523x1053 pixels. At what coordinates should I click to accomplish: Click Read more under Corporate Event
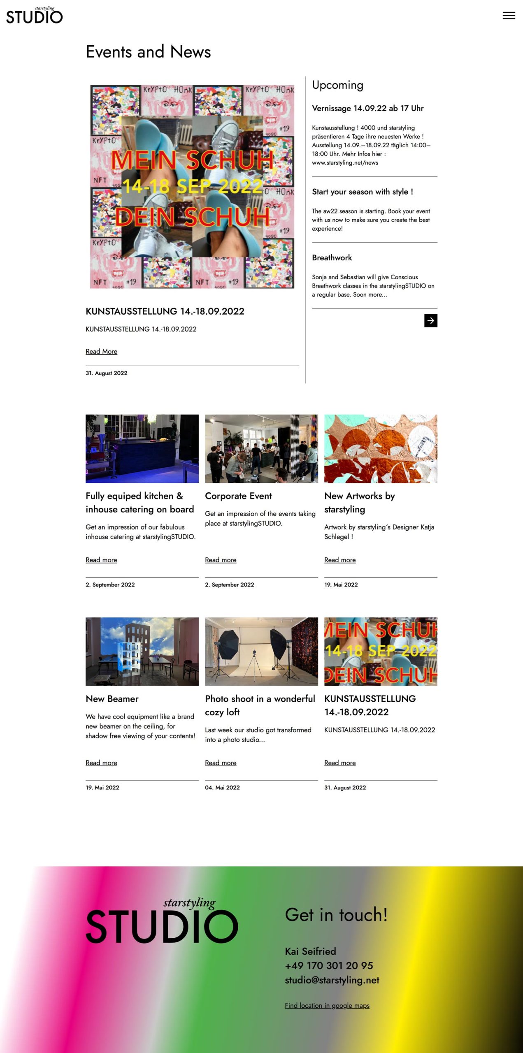click(221, 560)
